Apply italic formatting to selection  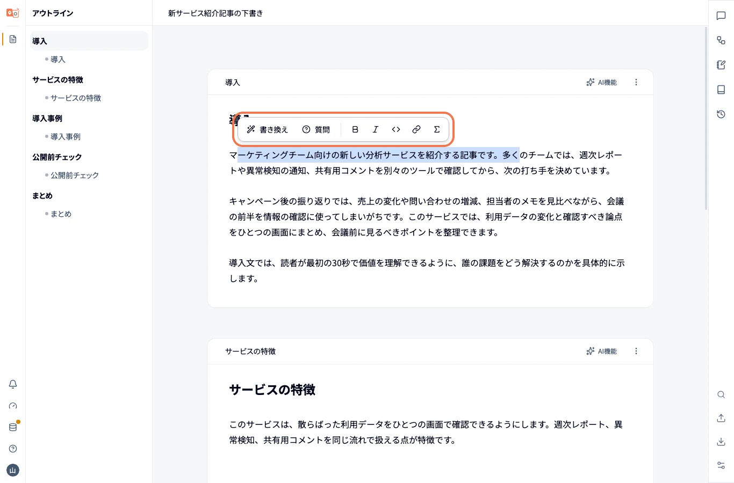pos(376,129)
